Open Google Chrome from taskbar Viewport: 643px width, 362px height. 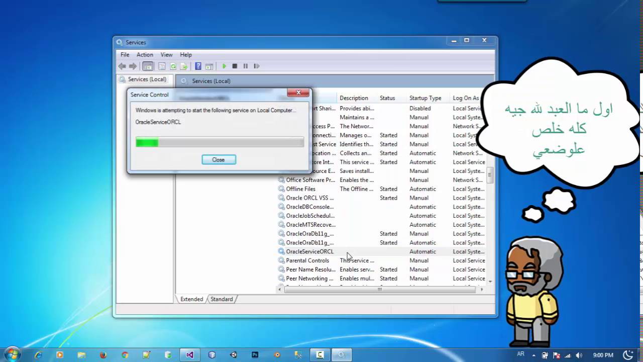125,354
